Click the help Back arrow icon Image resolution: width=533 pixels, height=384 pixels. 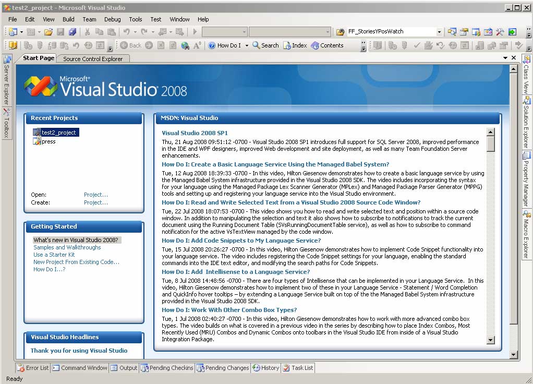point(130,45)
